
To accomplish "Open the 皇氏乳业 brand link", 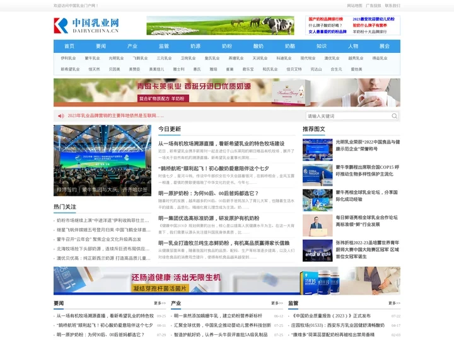I will 212,58.
